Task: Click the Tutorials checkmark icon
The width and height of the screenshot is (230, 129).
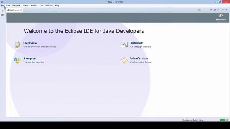Action: pyautogui.click(x=124, y=44)
